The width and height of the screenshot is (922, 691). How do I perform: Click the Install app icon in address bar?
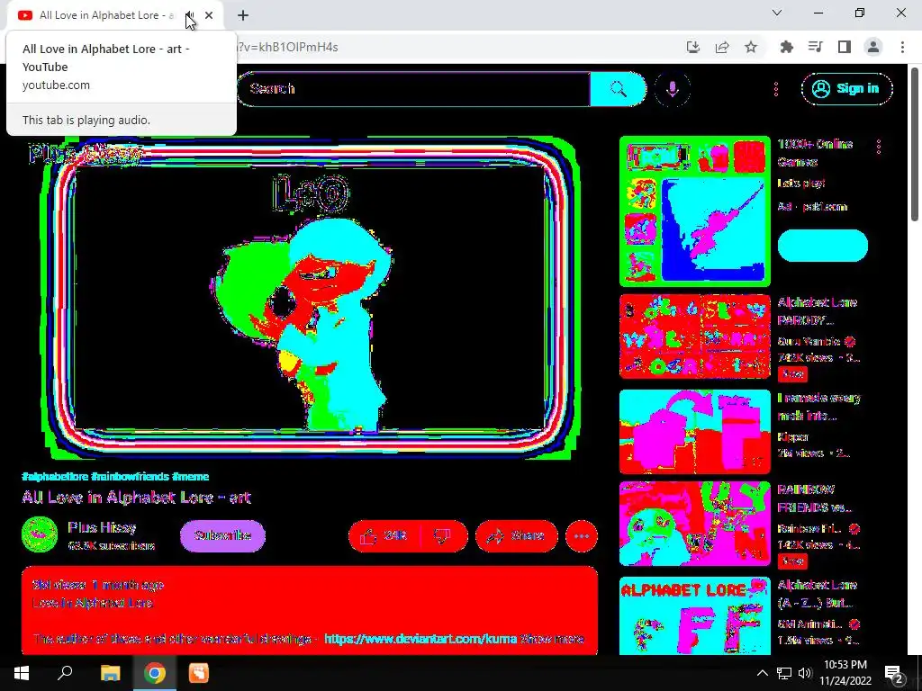[693, 47]
